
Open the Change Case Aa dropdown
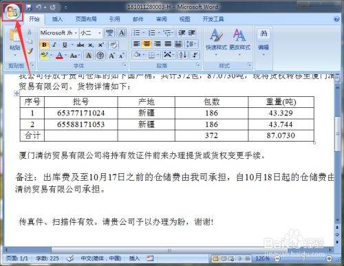[74, 56]
